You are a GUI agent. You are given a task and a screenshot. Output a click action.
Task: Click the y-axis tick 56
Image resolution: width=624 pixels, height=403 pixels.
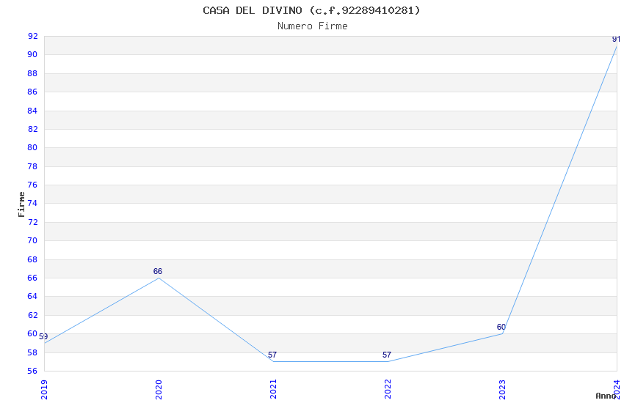coord(32,371)
